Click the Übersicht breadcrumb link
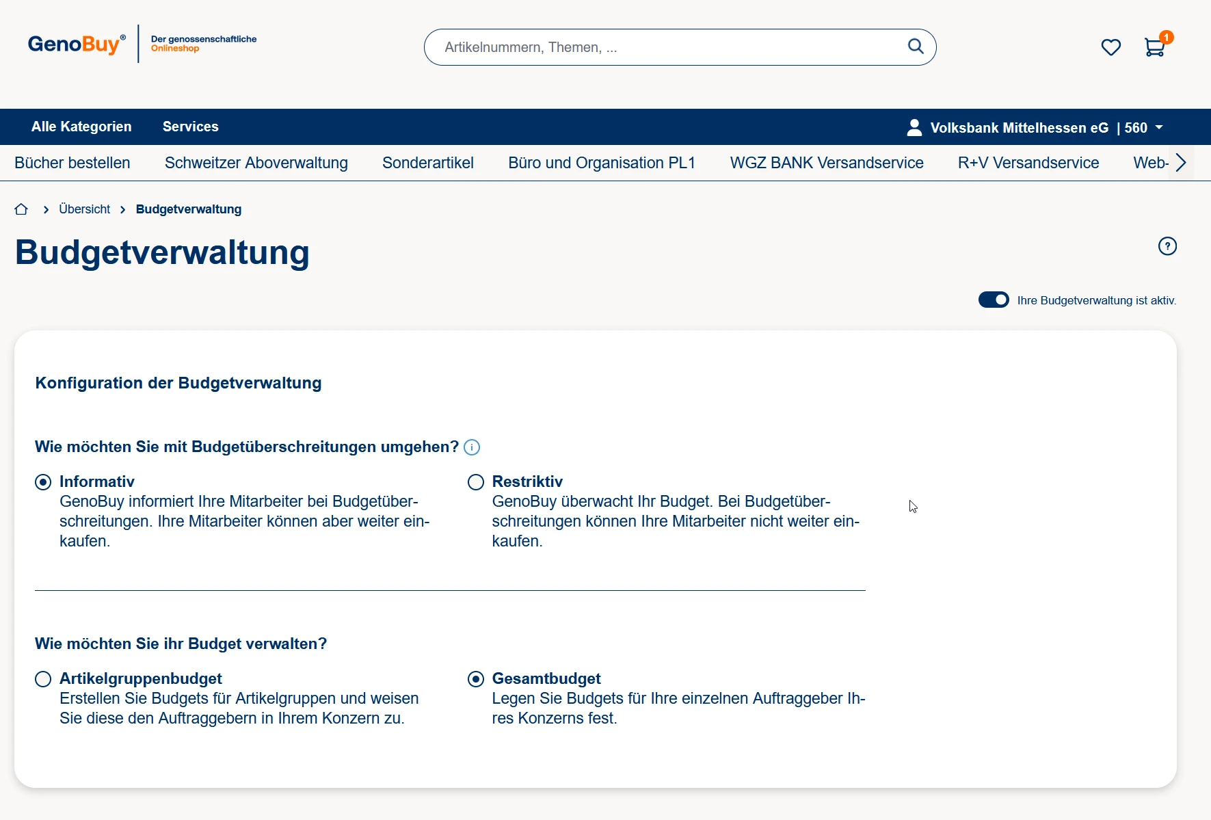Image resolution: width=1211 pixels, height=820 pixels. click(x=84, y=209)
